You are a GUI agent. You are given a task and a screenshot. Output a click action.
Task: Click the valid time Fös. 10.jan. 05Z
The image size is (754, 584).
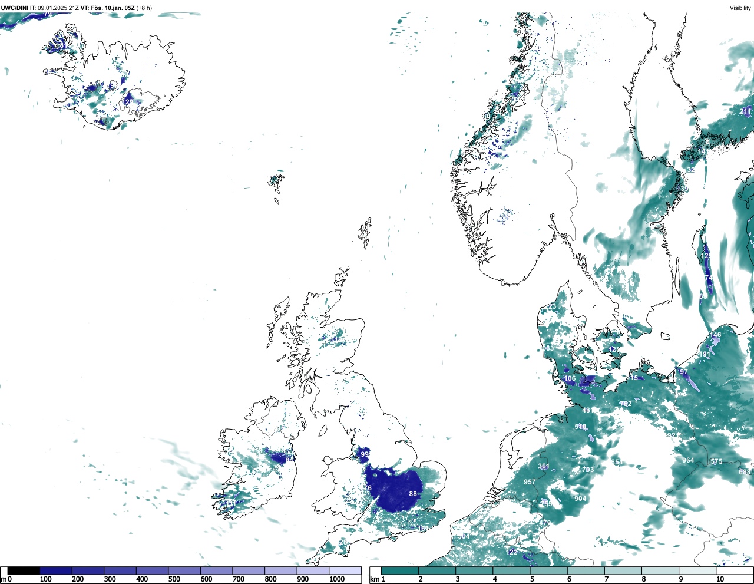pyautogui.click(x=113, y=8)
